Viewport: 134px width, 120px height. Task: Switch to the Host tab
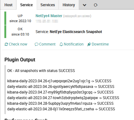[x=8, y=5]
